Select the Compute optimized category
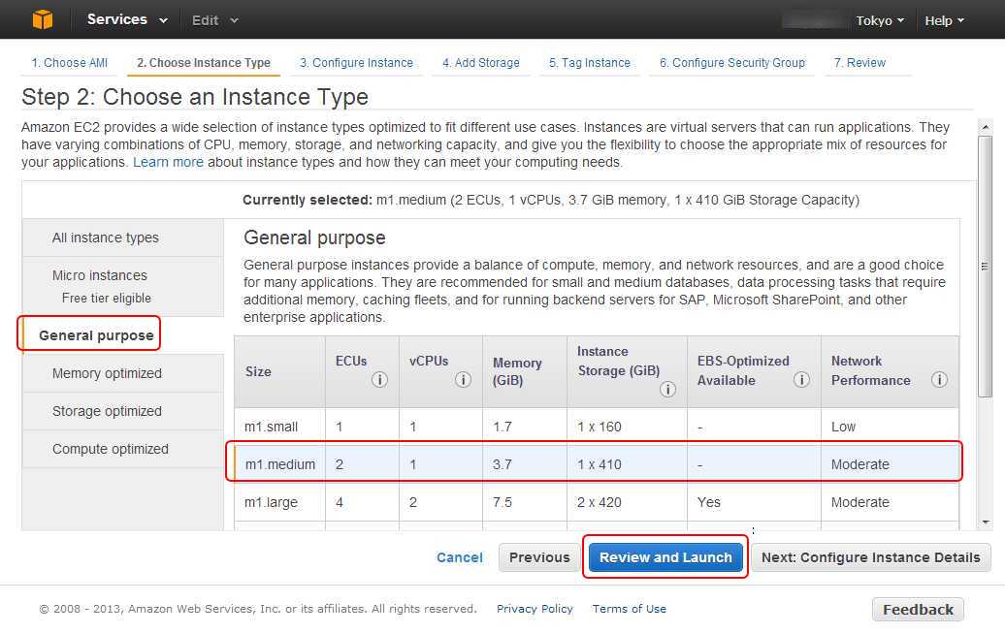The width and height of the screenshot is (1005, 634). [x=111, y=449]
